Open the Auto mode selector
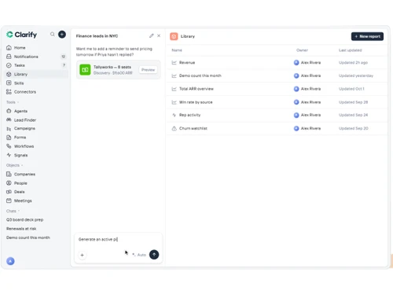This screenshot has width=393, height=295. click(139, 255)
